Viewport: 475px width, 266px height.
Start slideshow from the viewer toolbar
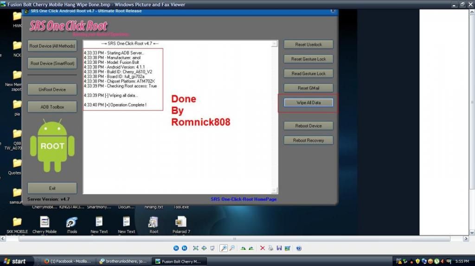(212, 248)
